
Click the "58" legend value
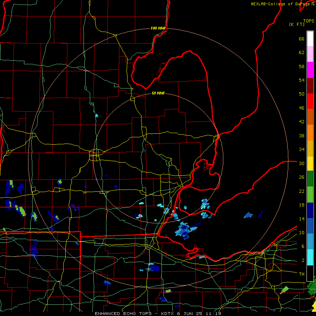(x=302, y=66)
